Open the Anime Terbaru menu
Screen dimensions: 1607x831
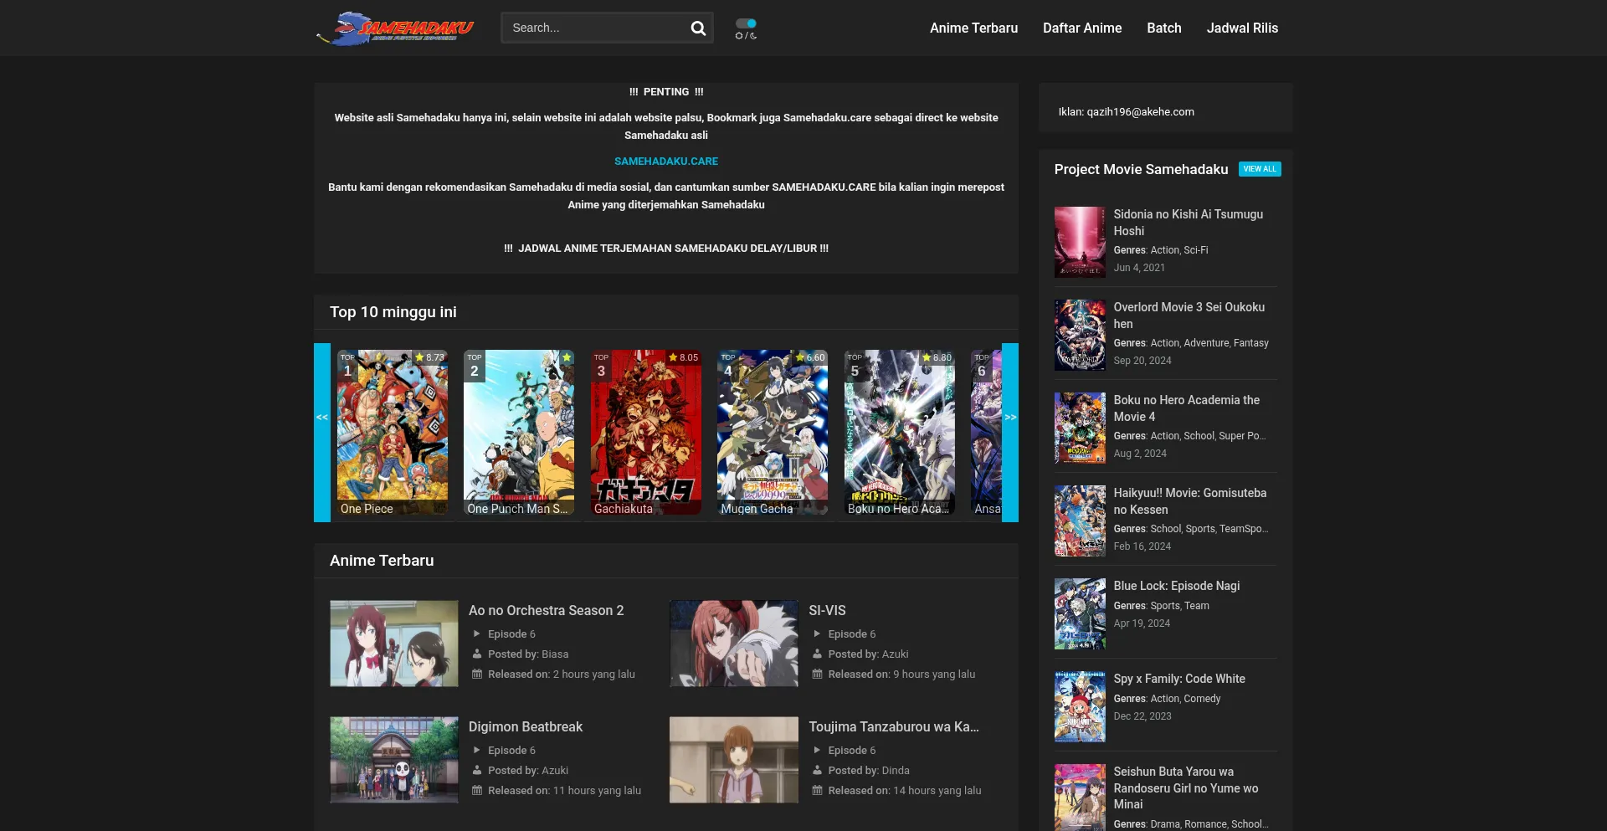point(973,28)
